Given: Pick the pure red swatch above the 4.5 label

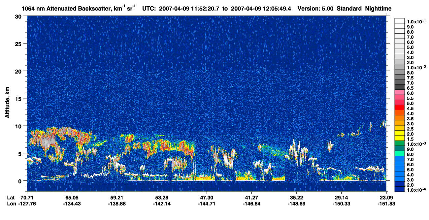Looking at the screenshot, I should pyautogui.click(x=399, y=107).
